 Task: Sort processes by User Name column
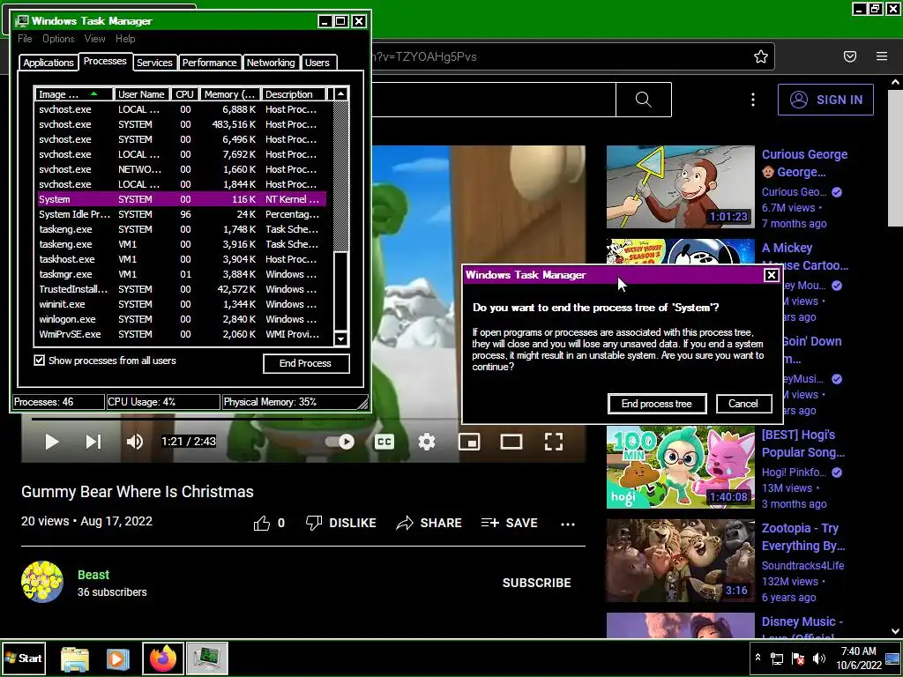click(x=142, y=94)
